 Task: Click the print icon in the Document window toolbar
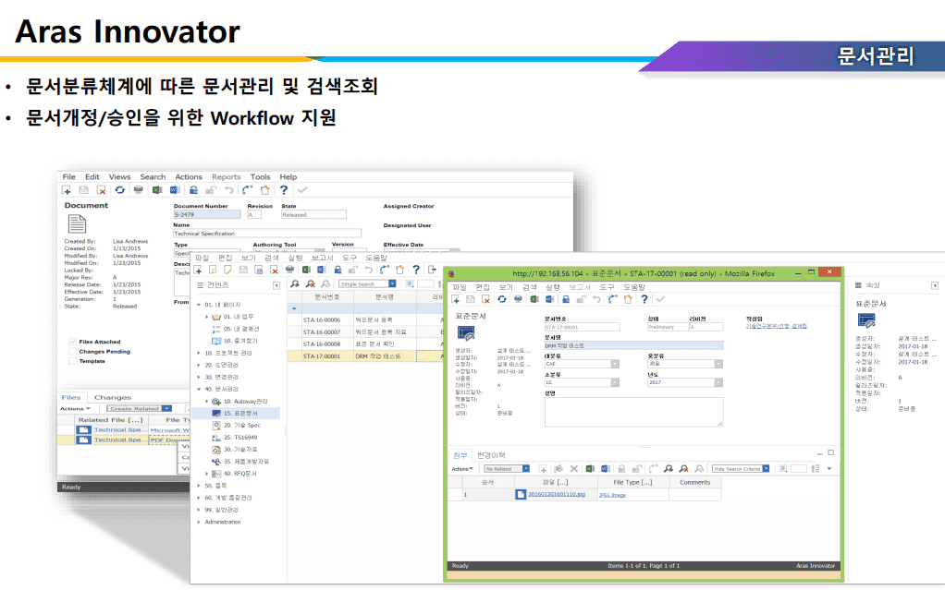(138, 190)
